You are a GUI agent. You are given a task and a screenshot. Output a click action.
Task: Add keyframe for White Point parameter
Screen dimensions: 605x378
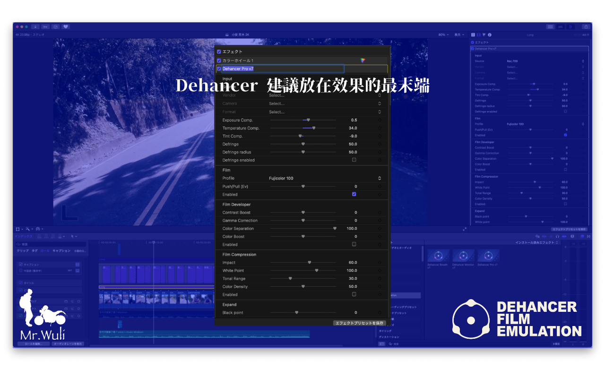coord(380,271)
